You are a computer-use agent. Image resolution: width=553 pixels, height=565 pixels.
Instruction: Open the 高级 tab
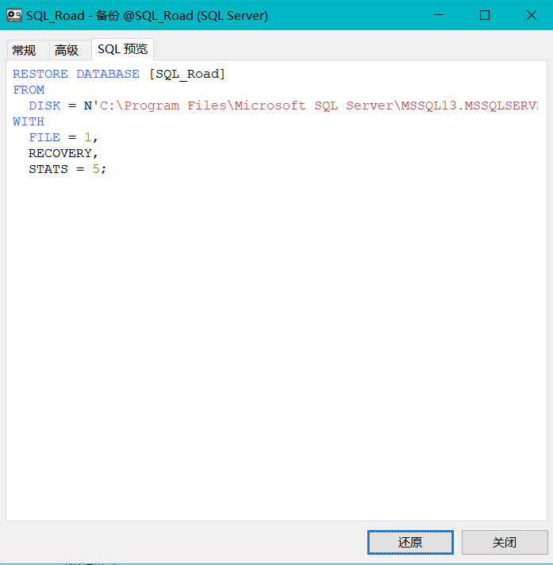pyautogui.click(x=71, y=50)
